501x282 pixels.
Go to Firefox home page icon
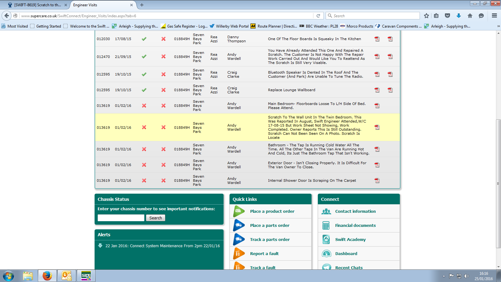pyautogui.click(x=470, y=16)
